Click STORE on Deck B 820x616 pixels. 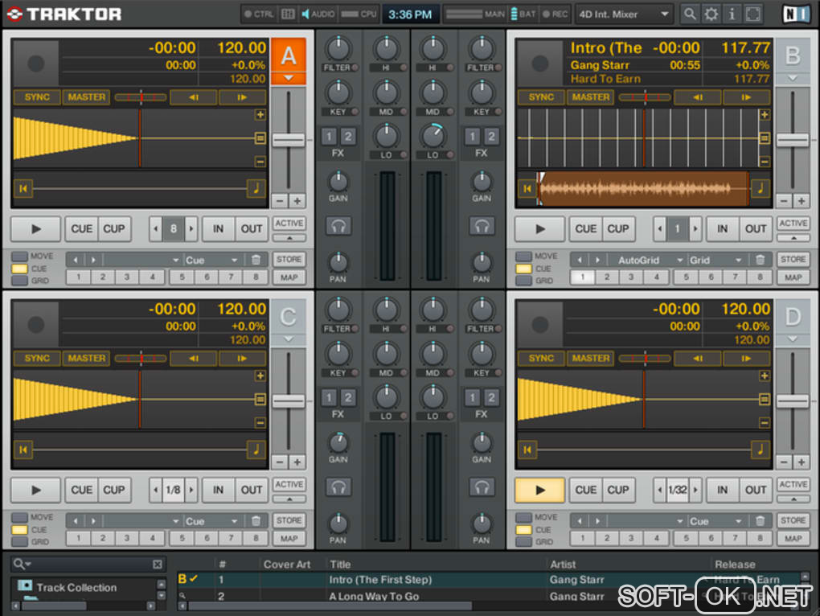[x=793, y=260]
